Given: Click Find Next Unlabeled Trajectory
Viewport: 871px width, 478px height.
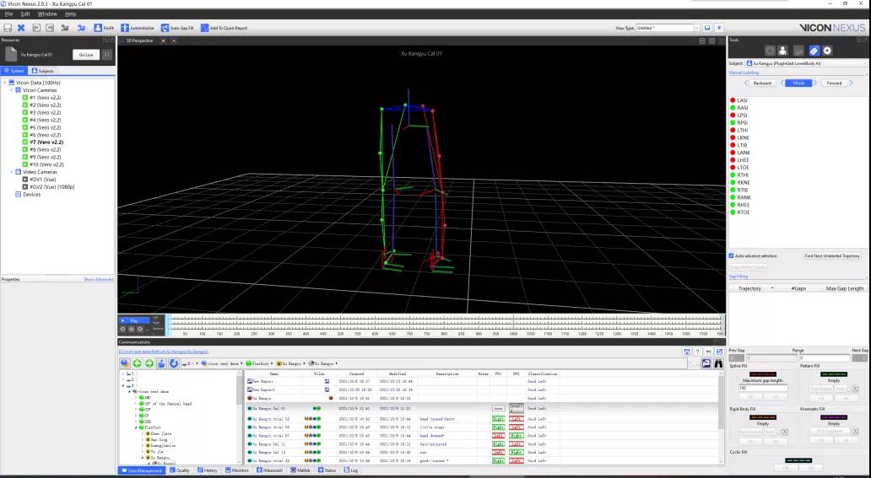Looking at the screenshot, I should [832, 256].
